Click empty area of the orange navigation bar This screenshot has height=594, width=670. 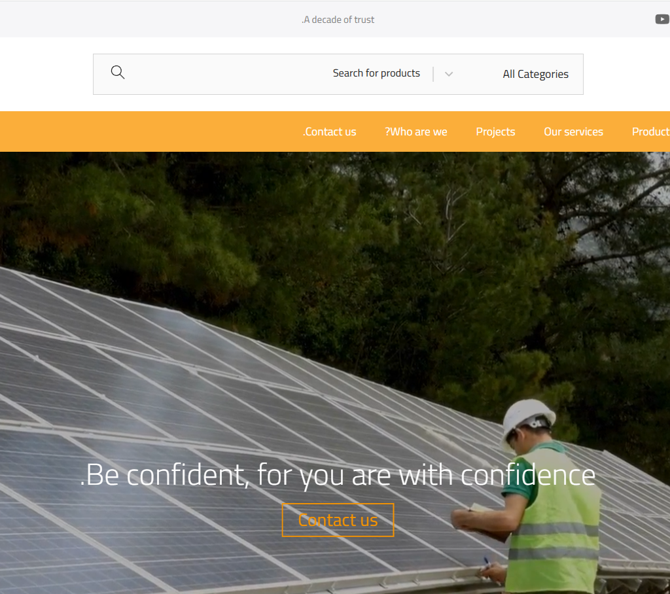(150, 131)
